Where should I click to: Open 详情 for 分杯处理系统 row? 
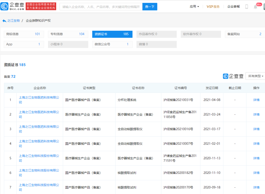[256, 100]
